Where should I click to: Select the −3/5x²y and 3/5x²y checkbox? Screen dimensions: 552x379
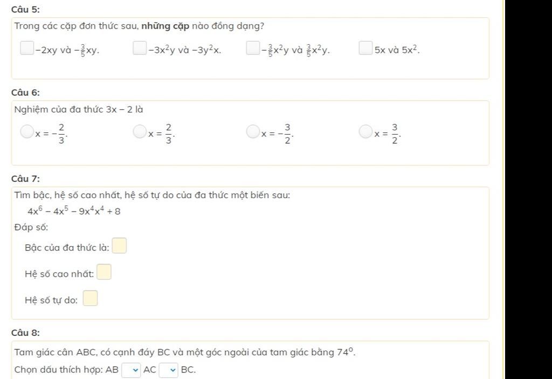tap(252, 49)
